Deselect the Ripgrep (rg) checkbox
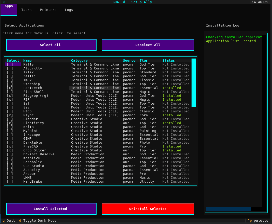 [x=10, y=95]
